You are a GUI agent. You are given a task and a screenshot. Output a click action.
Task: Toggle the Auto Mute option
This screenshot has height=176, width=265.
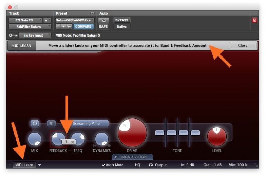coord(113,165)
